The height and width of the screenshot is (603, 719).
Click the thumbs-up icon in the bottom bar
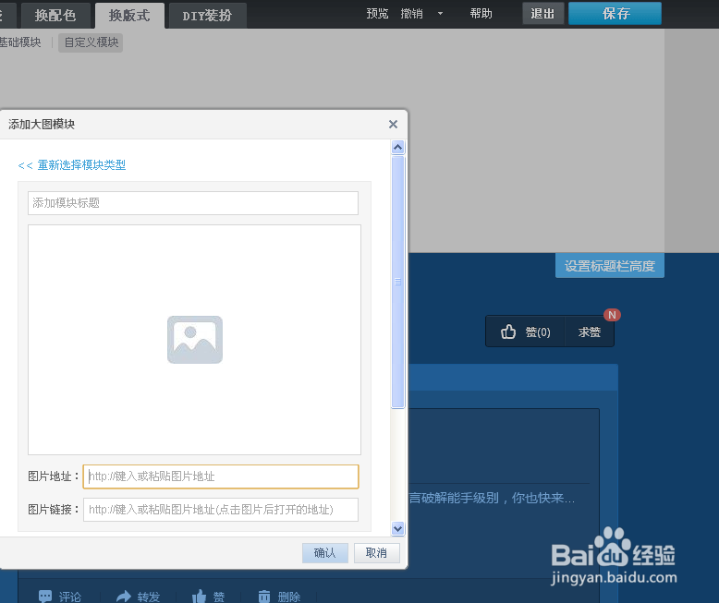click(199, 597)
